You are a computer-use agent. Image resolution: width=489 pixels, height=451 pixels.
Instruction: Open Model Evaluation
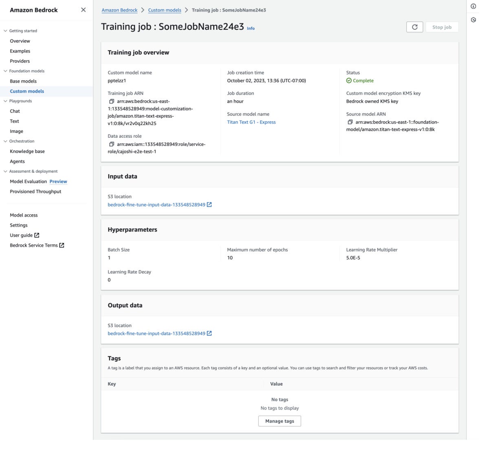(x=28, y=182)
